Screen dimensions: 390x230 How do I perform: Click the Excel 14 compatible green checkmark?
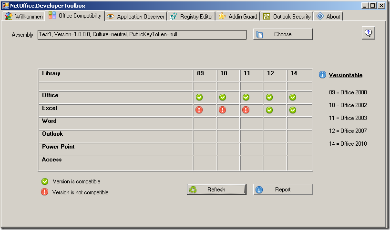(x=293, y=110)
